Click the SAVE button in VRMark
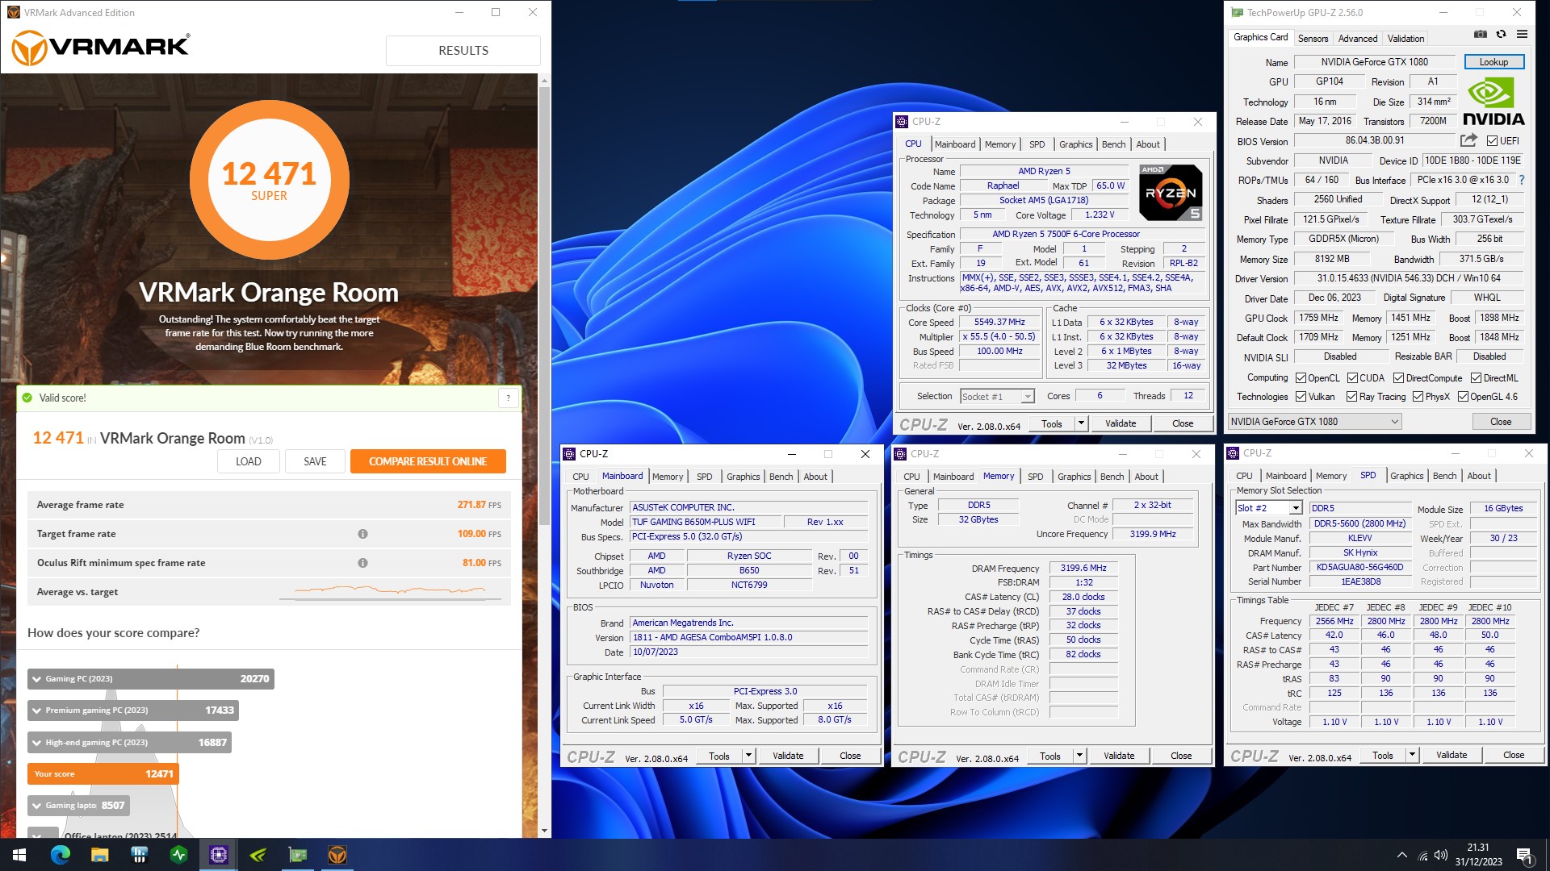The width and height of the screenshot is (1550, 871). coord(315,461)
